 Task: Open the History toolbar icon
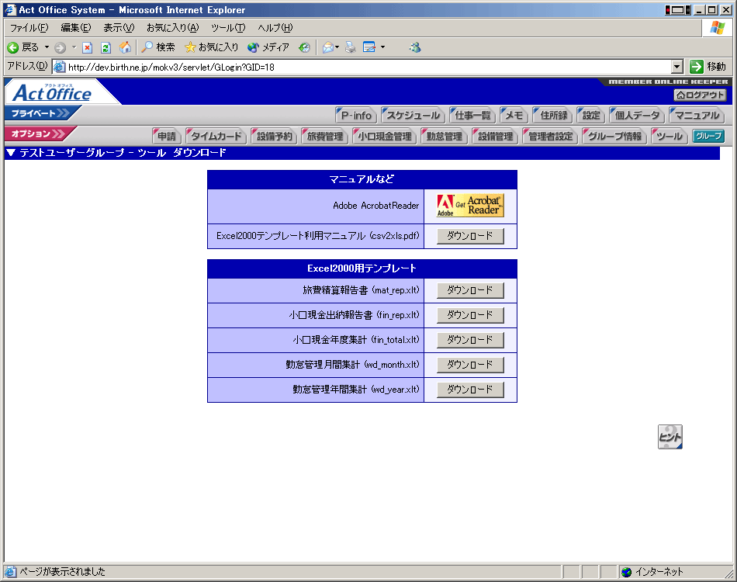coord(305,47)
